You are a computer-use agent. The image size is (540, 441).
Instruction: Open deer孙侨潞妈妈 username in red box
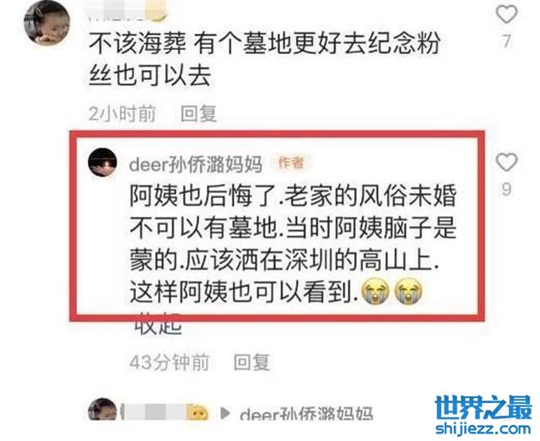(x=196, y=164)
